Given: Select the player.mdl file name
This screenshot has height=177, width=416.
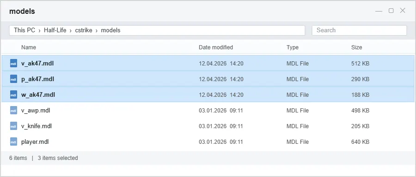Looking at the screenshot, I should (35, 142).
